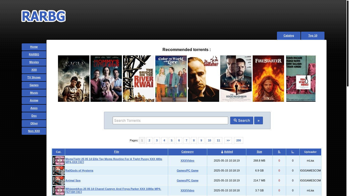This screenshot has height=196, width=349.
Task: Select IGGGAMESCOM uploader in RailGods row
Action: click(x=310, y=170)
